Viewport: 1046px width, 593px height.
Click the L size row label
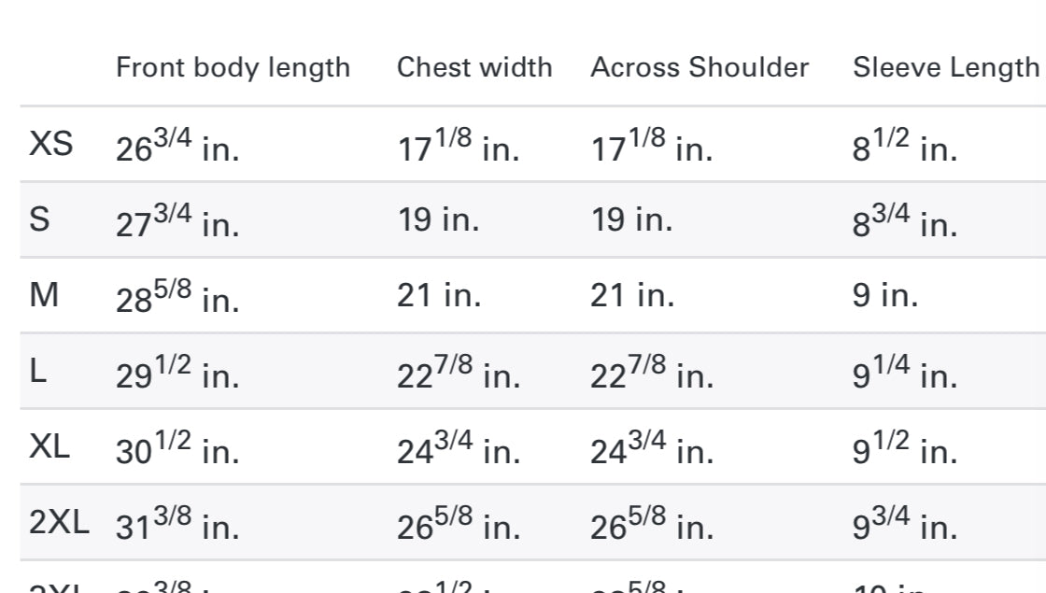(37, 372)
